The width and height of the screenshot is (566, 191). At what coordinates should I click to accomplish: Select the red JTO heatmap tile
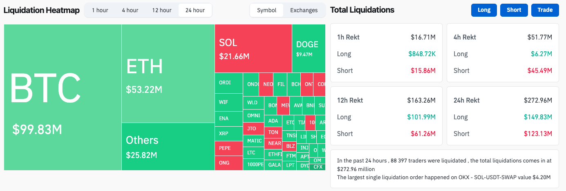pos(253,129)
